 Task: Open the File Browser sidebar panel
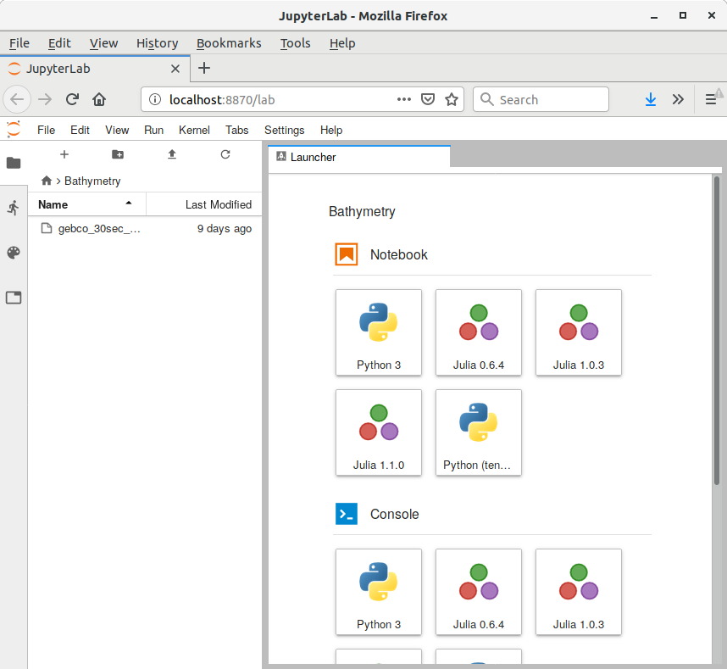click(x=14, y=163)
